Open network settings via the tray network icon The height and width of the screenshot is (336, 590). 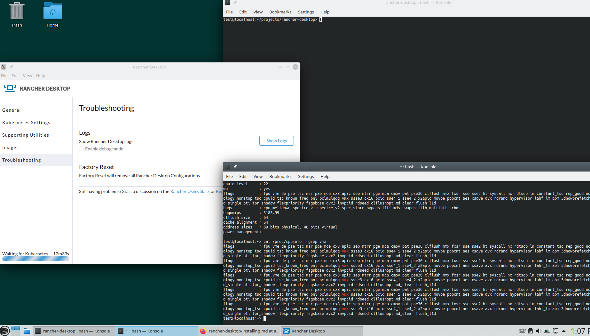coord(555,331)
